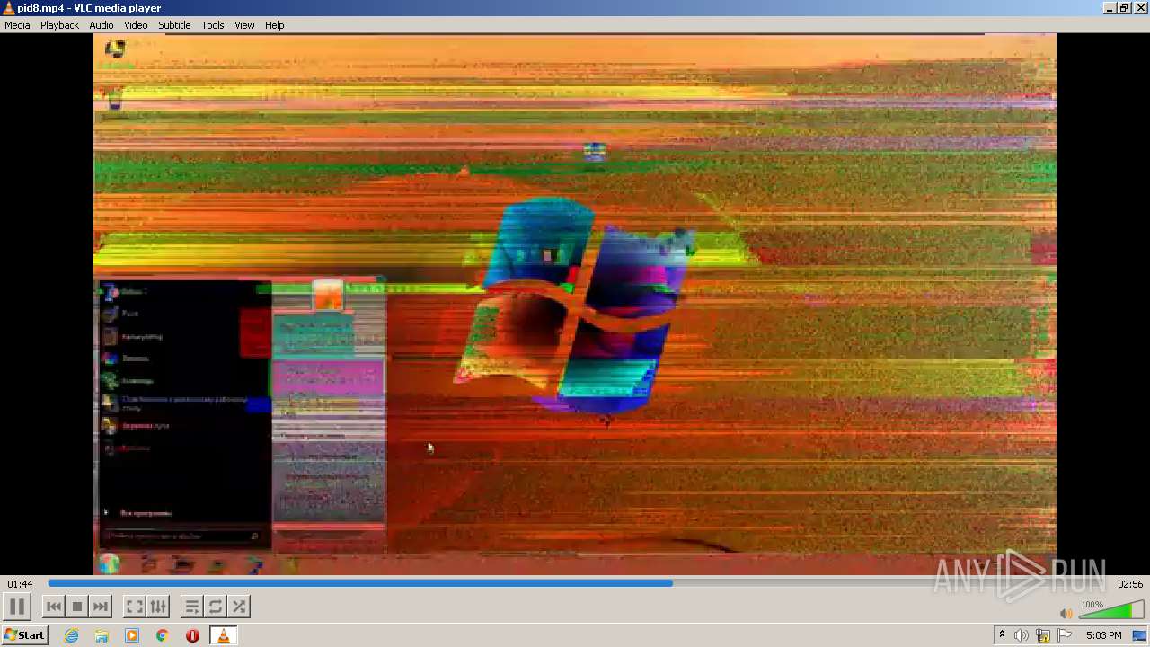
Task: Open Windows Media Player taskbar icon
Action: click(x=132, y=635)
